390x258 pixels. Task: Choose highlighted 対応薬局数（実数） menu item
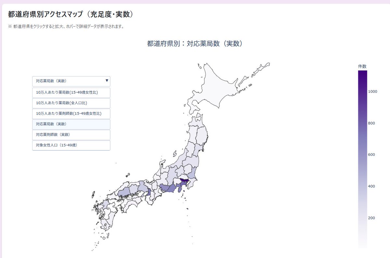[x=71, y=124]
